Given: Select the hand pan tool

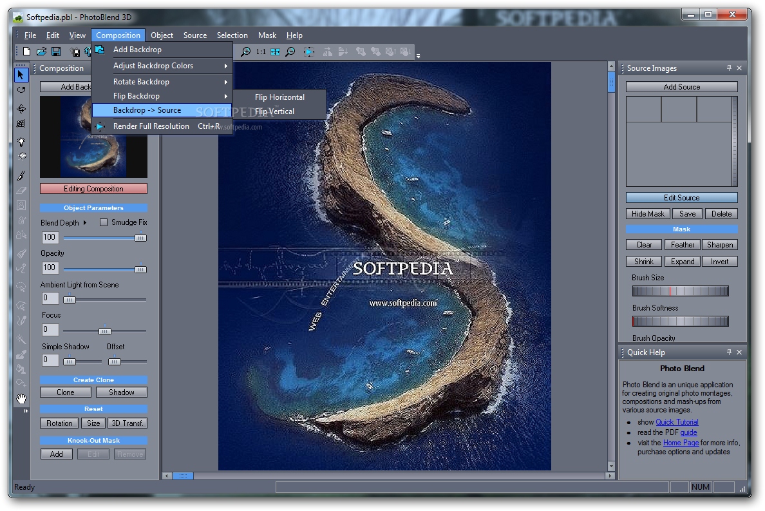Looking at the screenshot, I should click(21, 399).
